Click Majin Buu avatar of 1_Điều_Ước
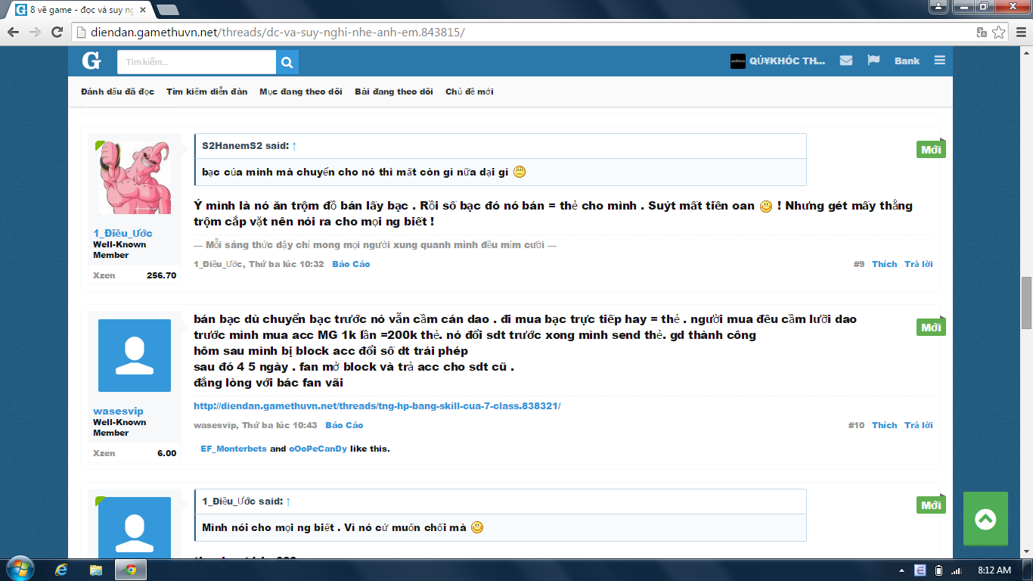Screen dimensions: 1033x581 click(x=135, y=177)
